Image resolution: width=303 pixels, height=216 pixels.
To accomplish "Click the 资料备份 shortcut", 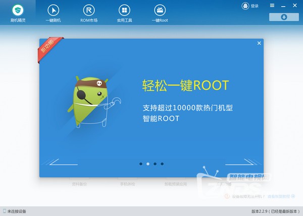I will tap(79, 184).
